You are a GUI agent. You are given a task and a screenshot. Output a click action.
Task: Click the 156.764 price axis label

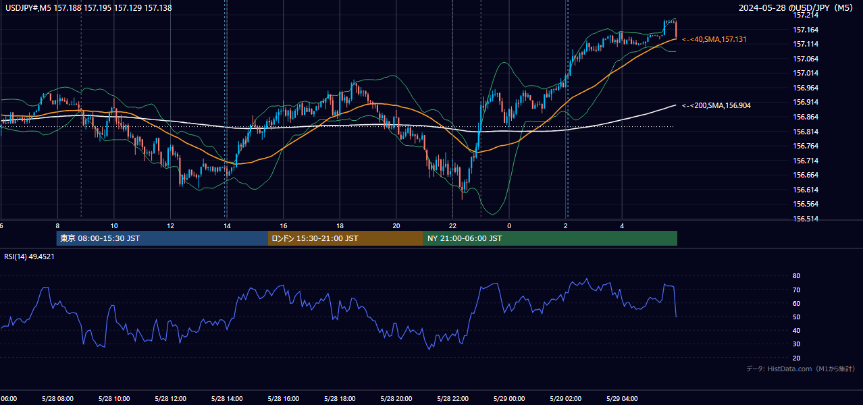tap(806, 146)
